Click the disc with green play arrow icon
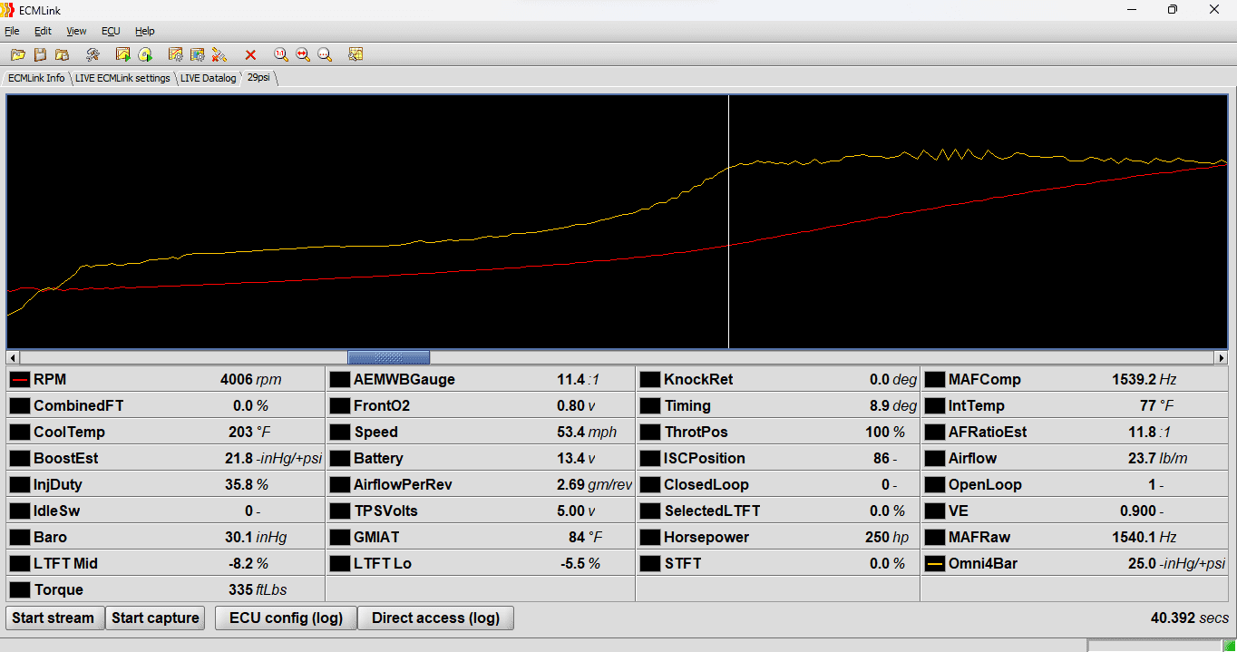 pos(145,55)
